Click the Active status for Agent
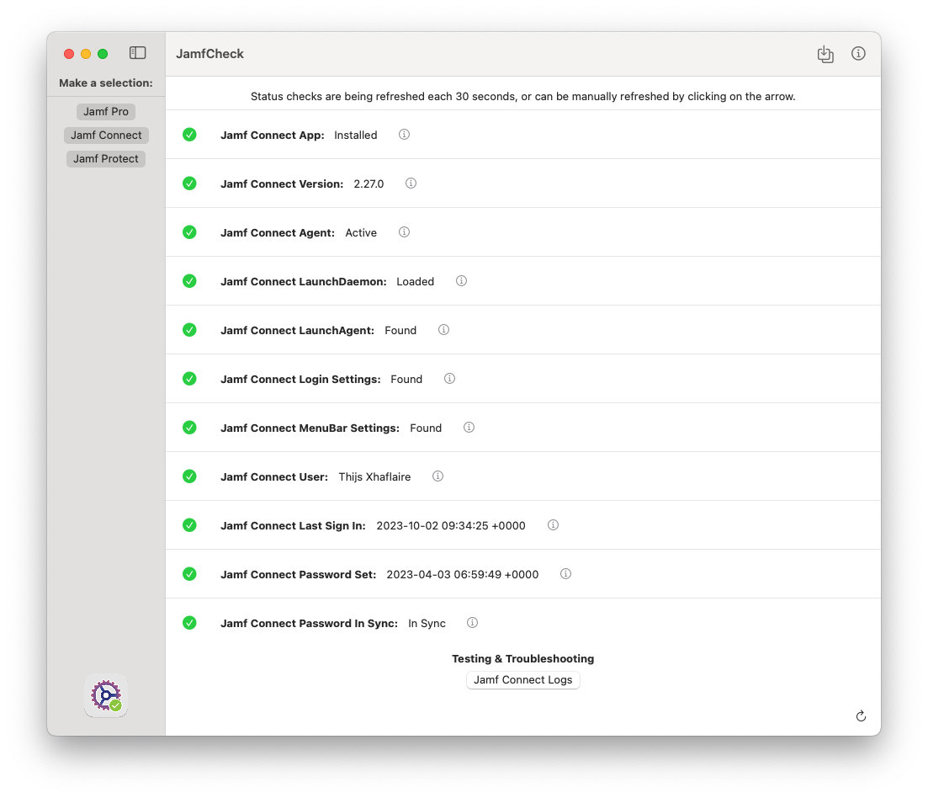 point(361,232)
